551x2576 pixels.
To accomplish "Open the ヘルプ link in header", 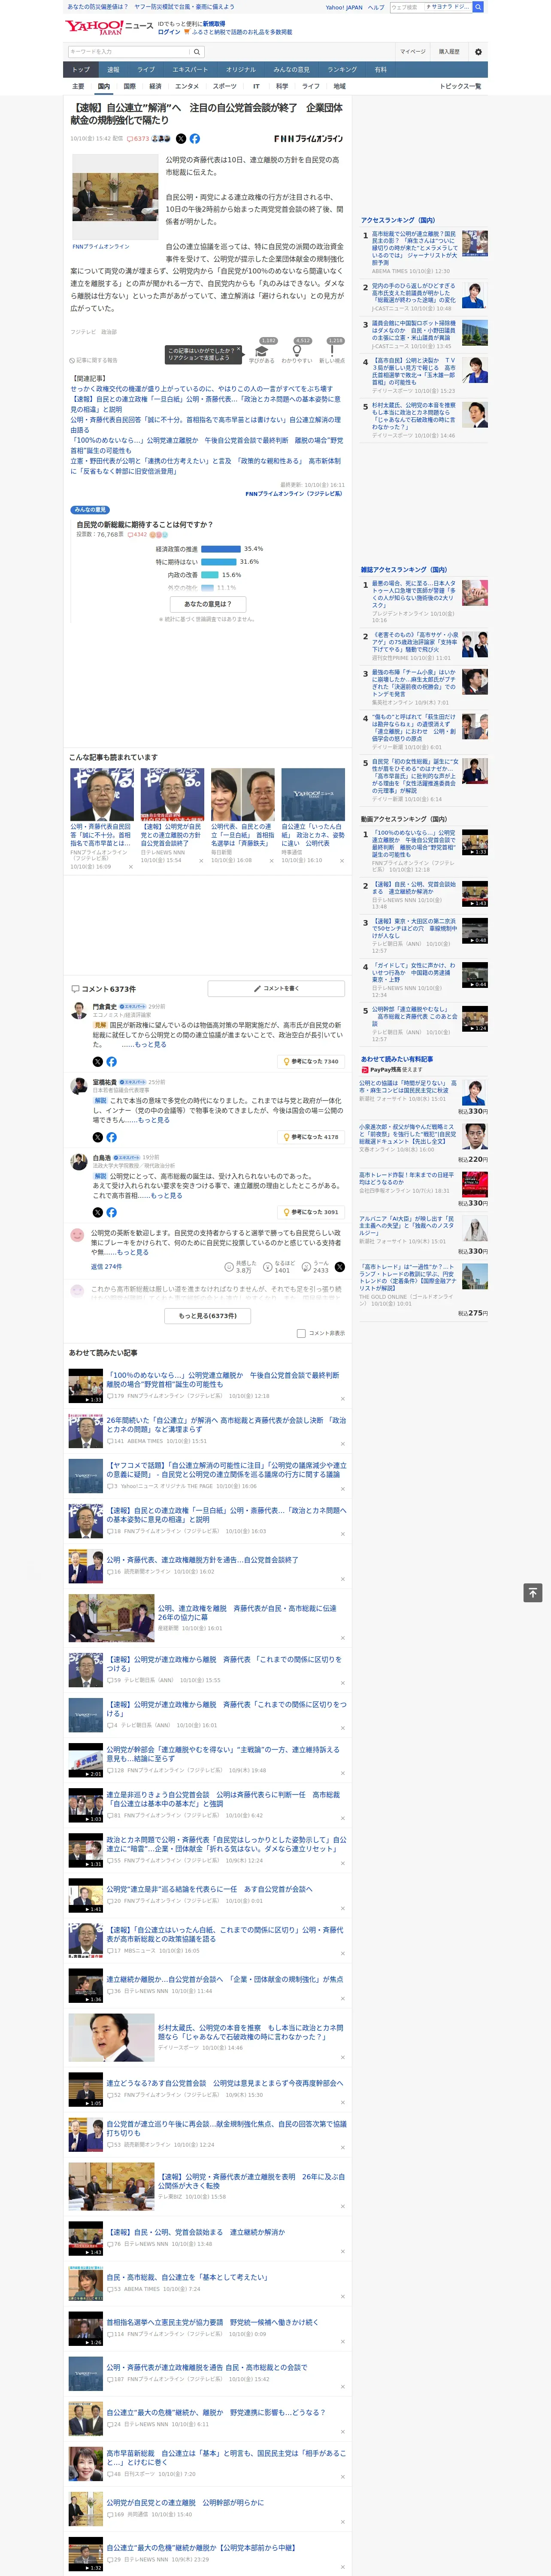I will click(x=375, y=7).
